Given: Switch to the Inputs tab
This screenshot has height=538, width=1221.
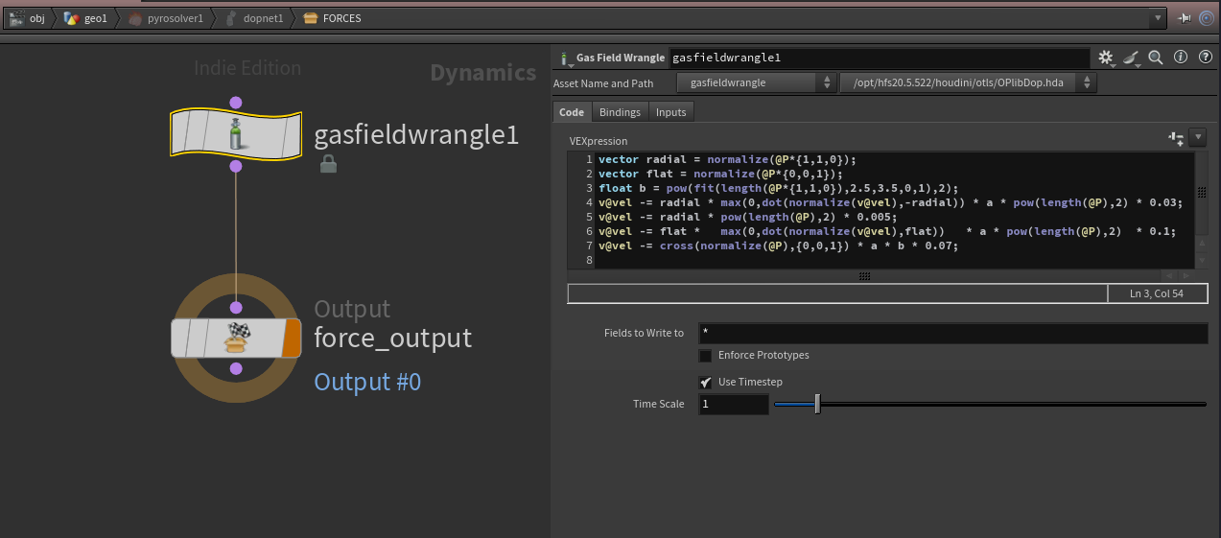Looking at the screenshot, I should tap(671, 112).
